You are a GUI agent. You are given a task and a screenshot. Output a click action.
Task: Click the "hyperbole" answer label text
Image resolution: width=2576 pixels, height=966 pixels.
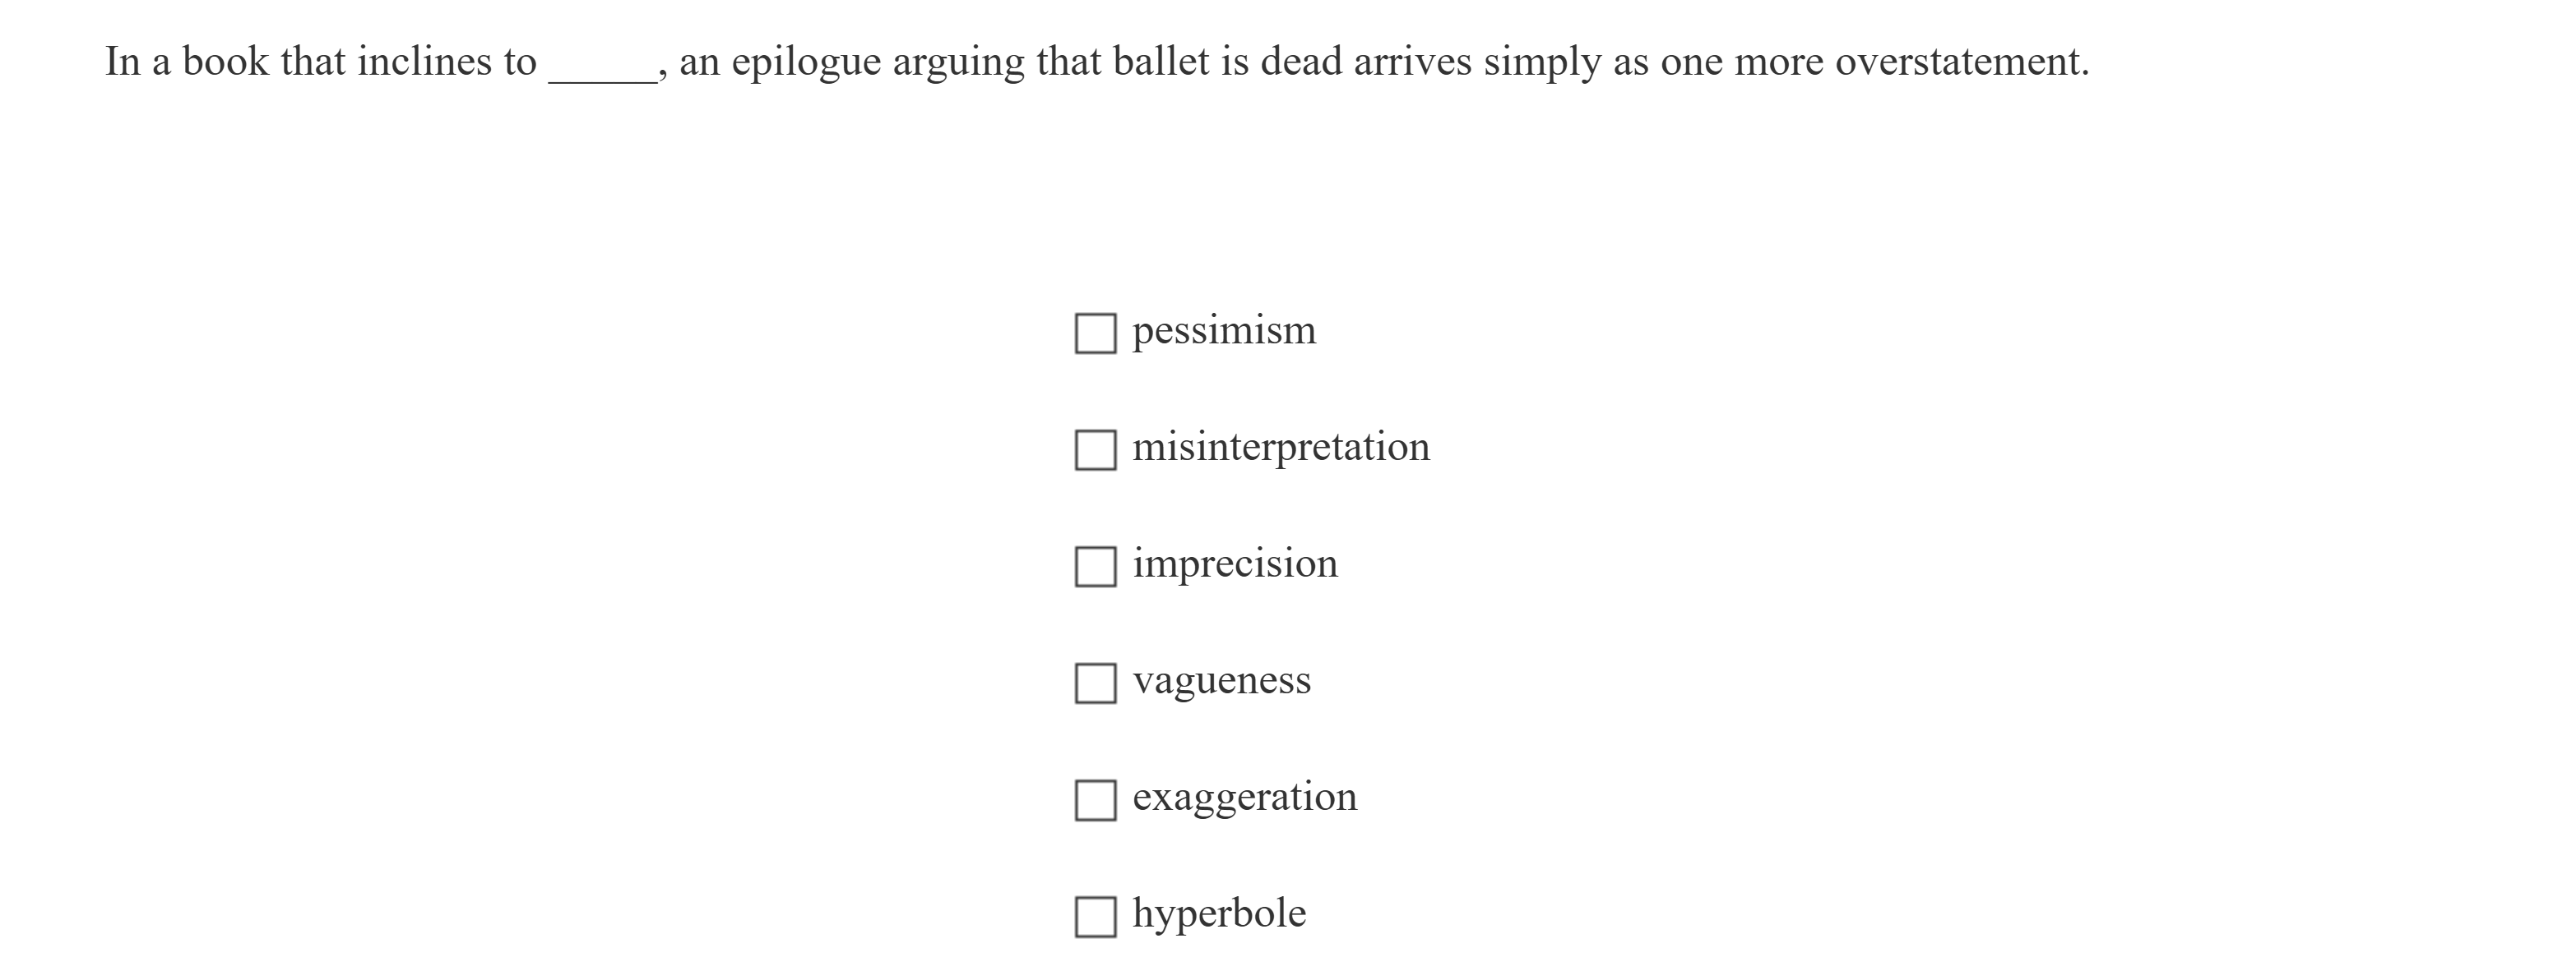click(1219, 913)
